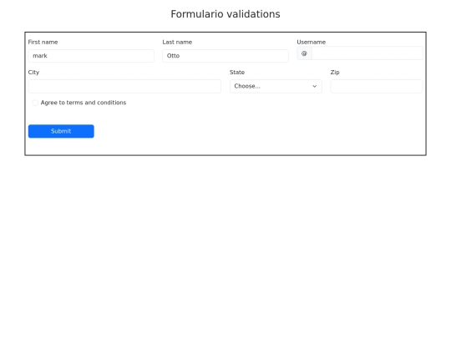Click the empty area right of Submit button
Screen dimensions: 451x338
pyautogui.click(x=259, y=131)
